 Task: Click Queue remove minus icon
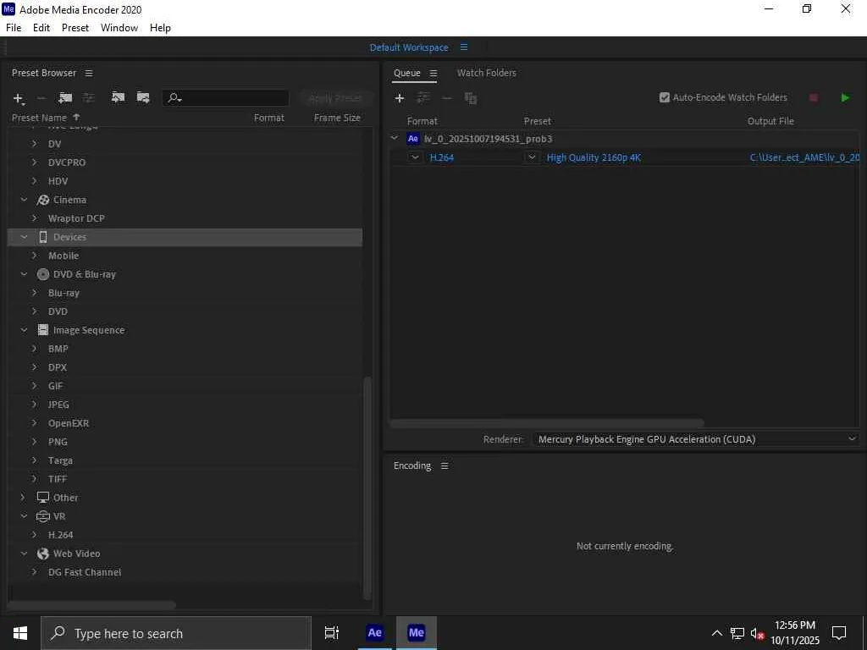click(447, 98)
